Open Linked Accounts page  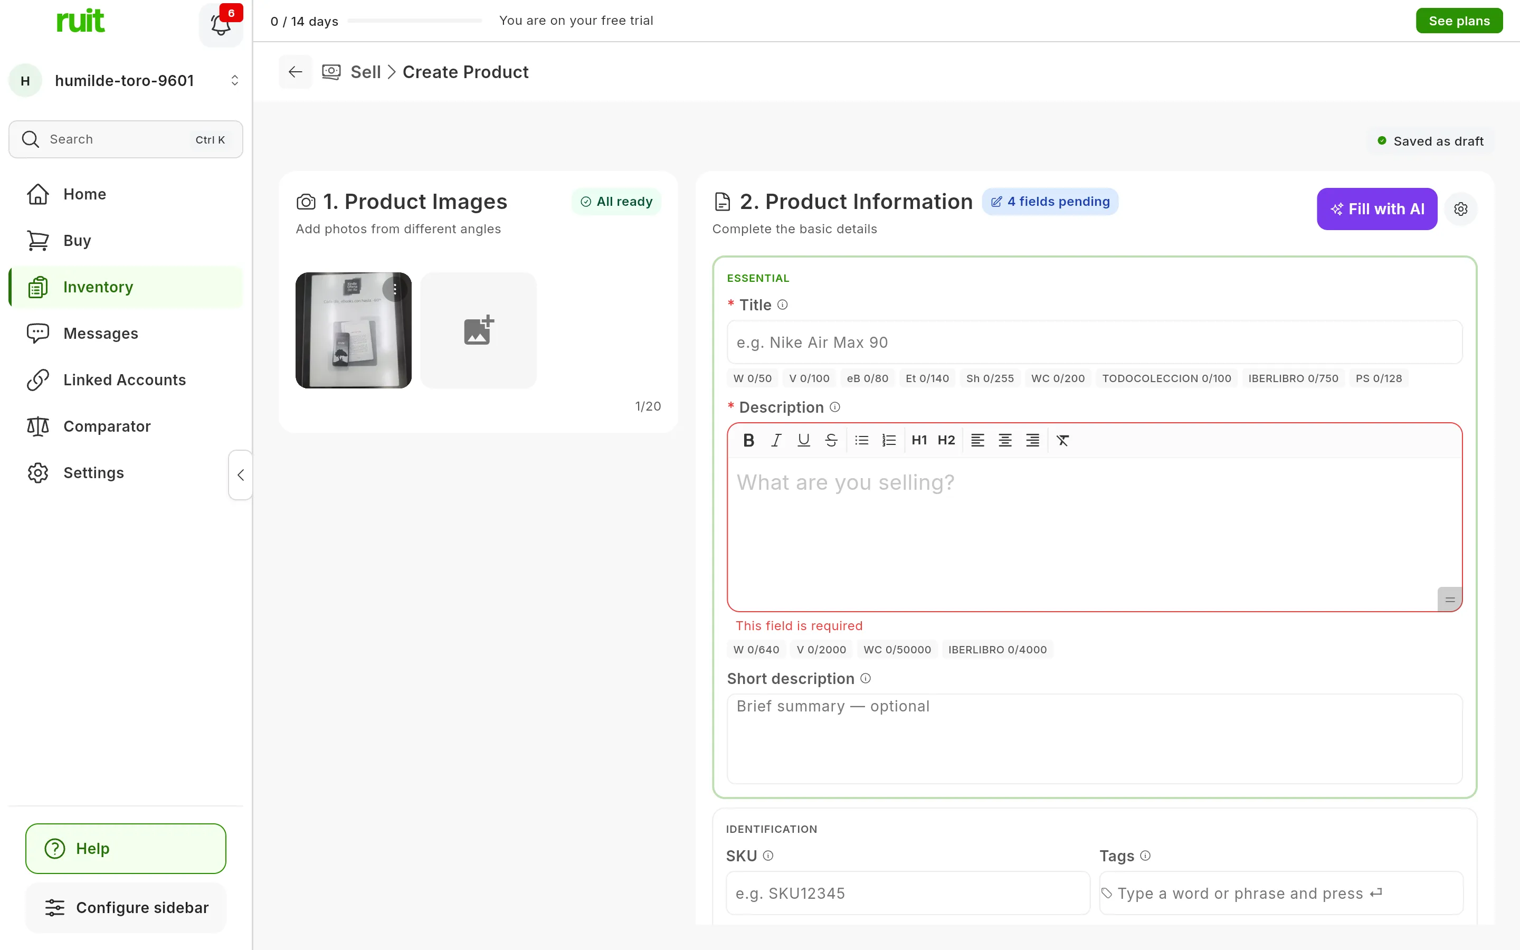click(x=126, y=380)
